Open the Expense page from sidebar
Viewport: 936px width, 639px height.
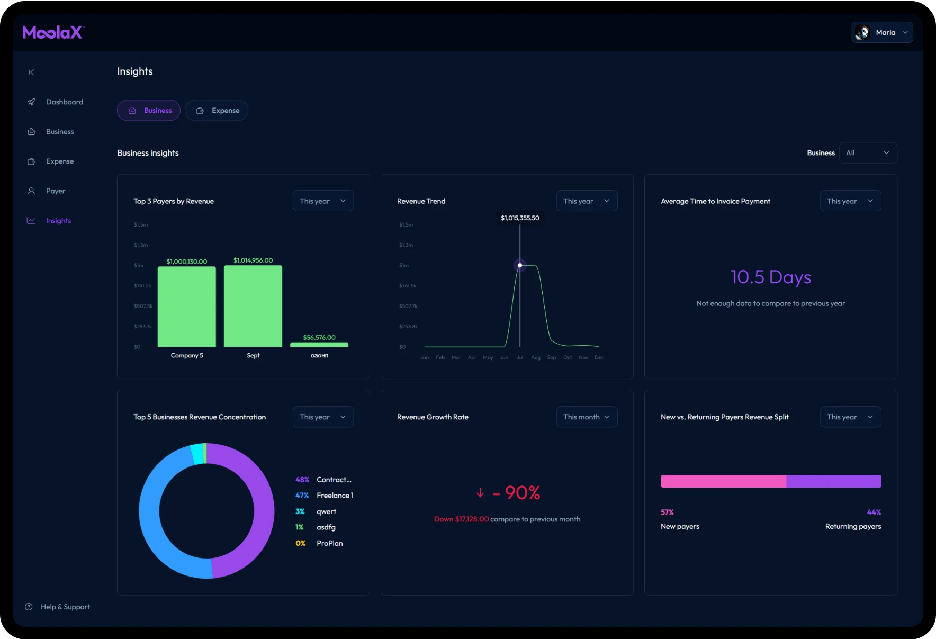point(60,161)
